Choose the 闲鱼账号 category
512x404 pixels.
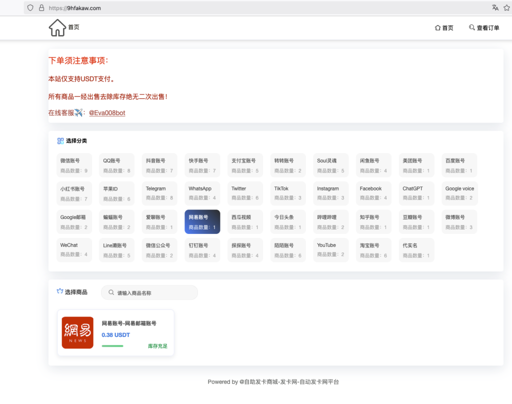[x=373, y=165]
